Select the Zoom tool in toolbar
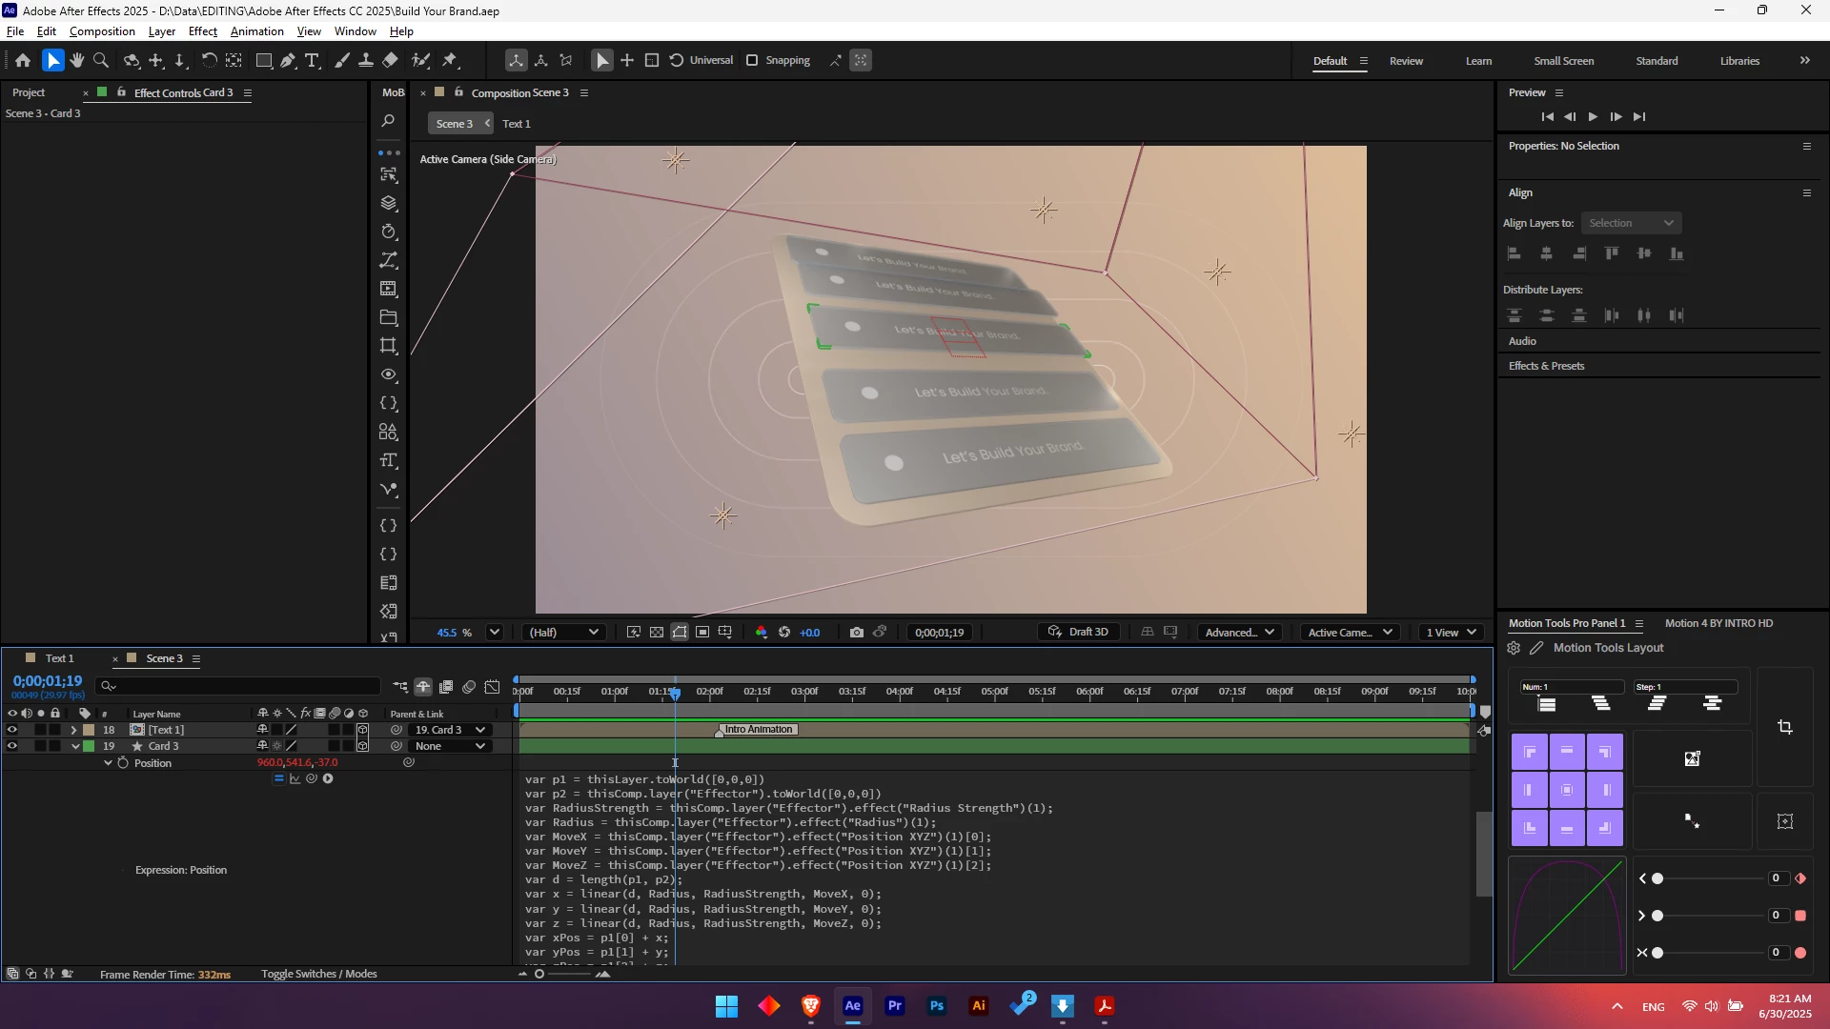Screen dimensions: 1830x1029 point(101,61)
